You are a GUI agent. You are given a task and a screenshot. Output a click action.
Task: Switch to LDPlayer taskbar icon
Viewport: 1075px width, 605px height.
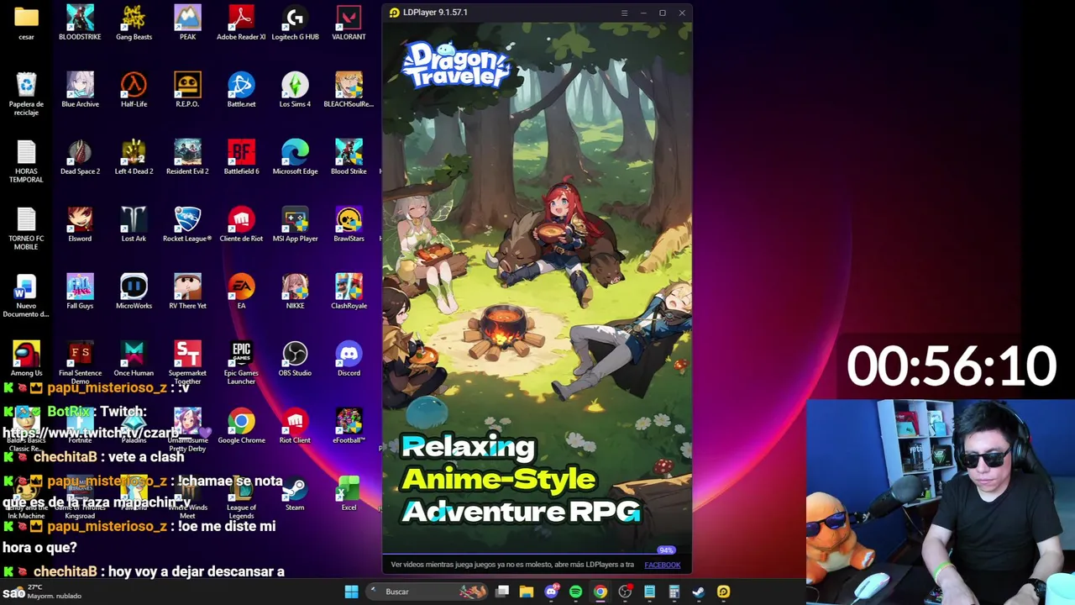coord(723,592)
